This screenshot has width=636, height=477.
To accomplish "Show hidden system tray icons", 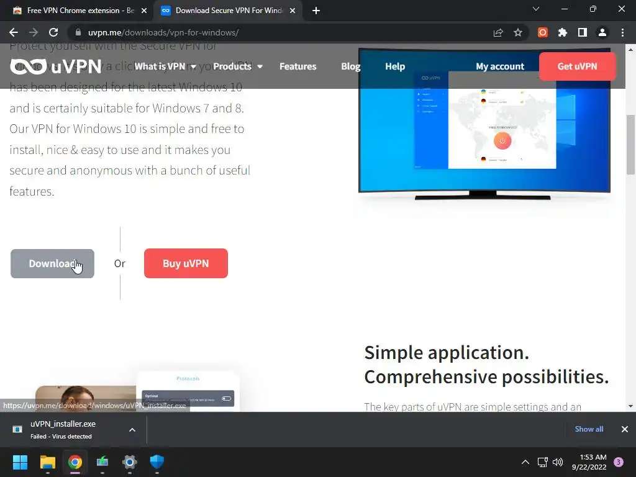I will click(525, 462).
